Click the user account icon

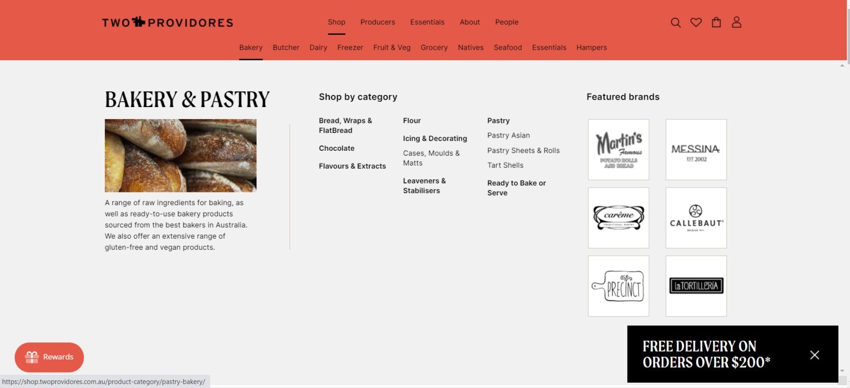click(x=737, y=22)
